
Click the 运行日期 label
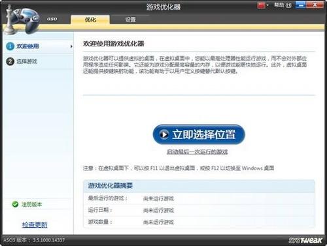[100, 210]
